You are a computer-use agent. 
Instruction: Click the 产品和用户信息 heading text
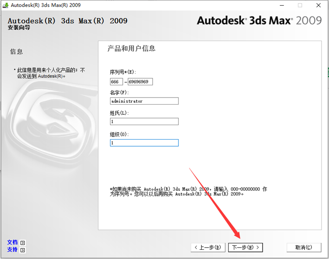pos(132,48)
